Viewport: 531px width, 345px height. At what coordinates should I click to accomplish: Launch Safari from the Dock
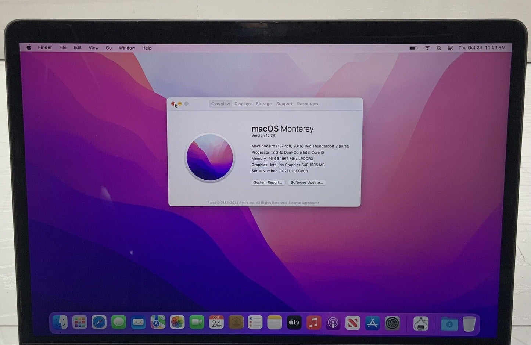click(x=99, y=323)
